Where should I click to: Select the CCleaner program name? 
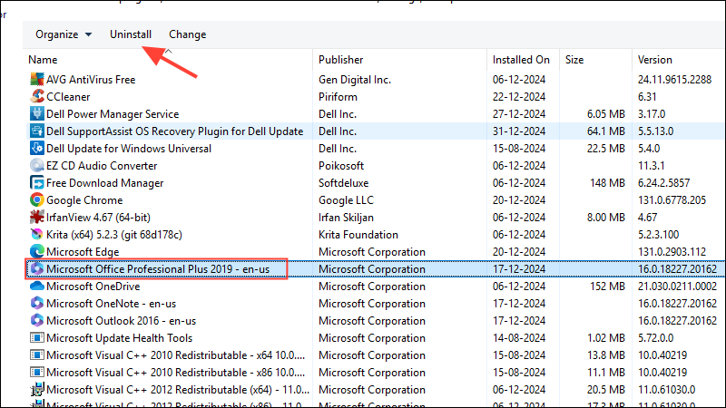[68, 97]
